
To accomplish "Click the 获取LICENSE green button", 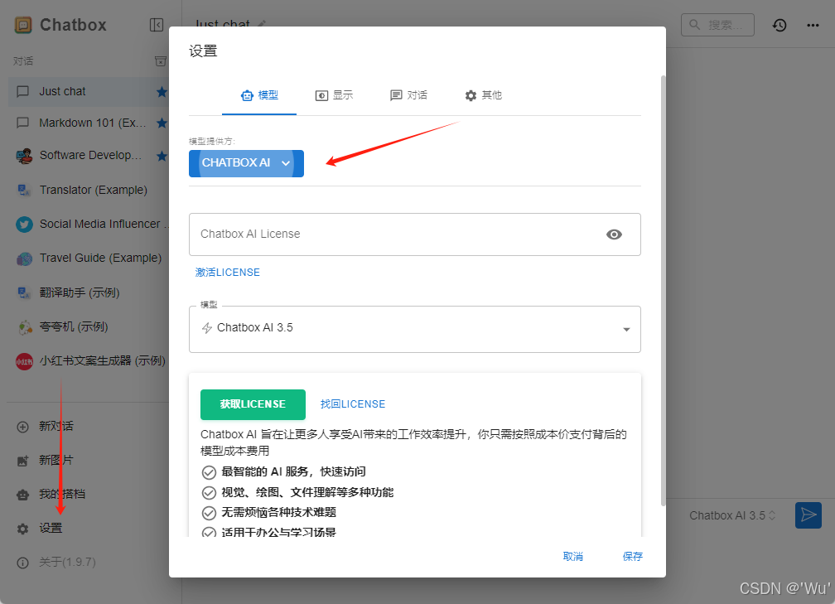I will (x=253, y=404).
